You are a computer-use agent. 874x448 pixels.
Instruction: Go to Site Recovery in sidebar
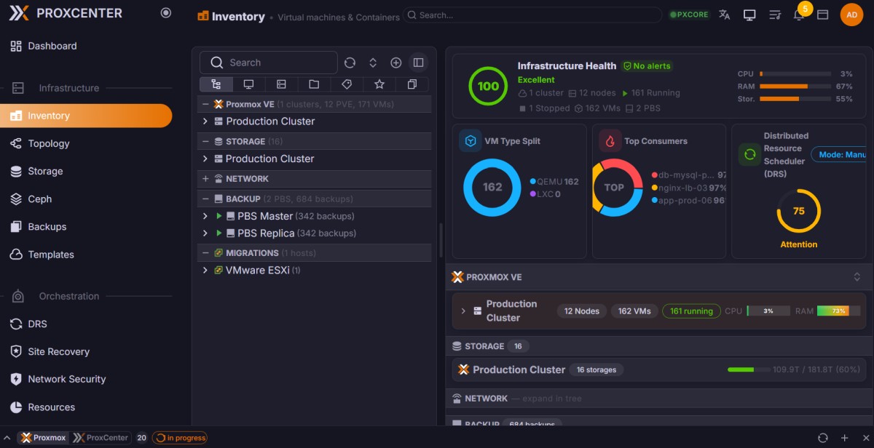coord(58,351)
